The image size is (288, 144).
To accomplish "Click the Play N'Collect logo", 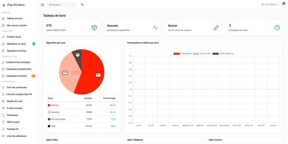I will click(x=14, y=5).
